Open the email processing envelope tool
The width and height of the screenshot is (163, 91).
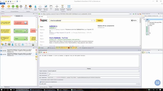40,8
